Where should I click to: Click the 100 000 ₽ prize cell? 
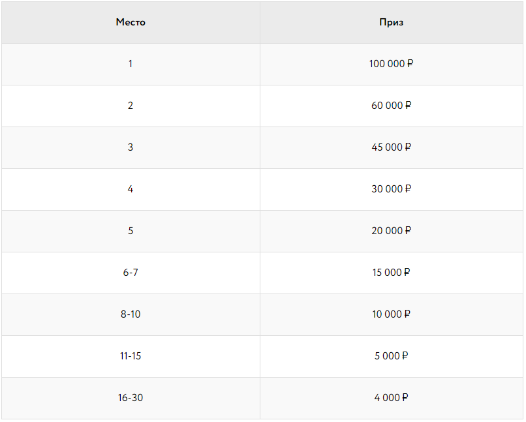pyautogui.click(x=392, y=64)
